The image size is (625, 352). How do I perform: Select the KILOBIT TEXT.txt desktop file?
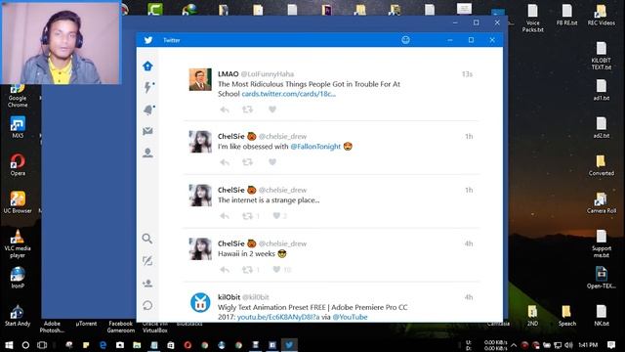(x=602, y=56)
